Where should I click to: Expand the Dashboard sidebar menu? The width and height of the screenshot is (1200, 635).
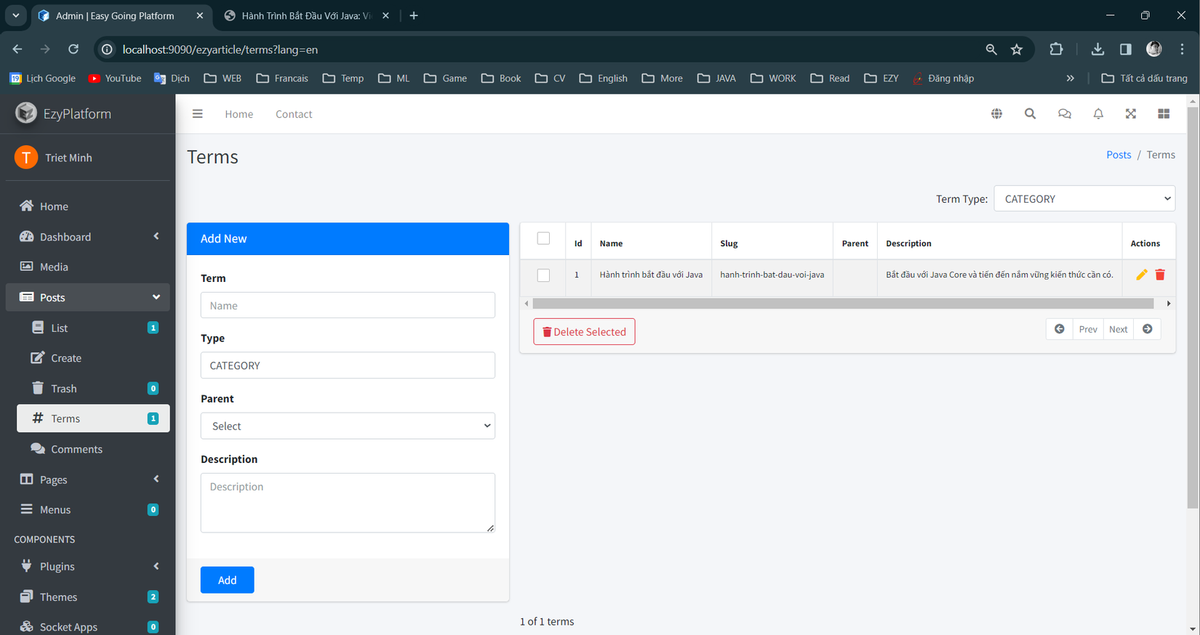[x=87, y=237]
